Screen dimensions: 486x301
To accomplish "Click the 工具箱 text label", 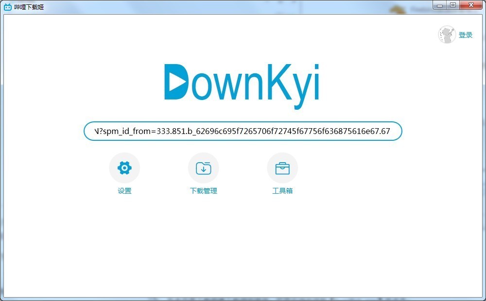I will pyautogui.click(x=282, y=191).
